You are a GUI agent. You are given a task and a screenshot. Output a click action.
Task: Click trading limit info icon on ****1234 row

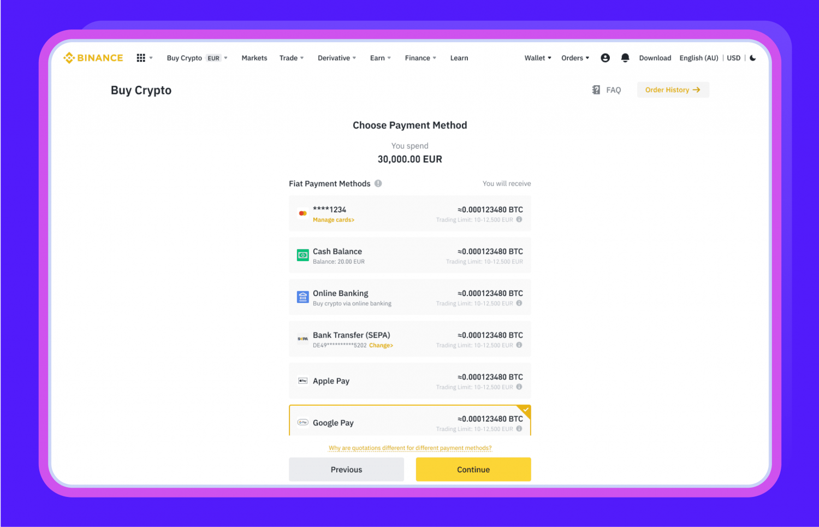click(519, 220)
